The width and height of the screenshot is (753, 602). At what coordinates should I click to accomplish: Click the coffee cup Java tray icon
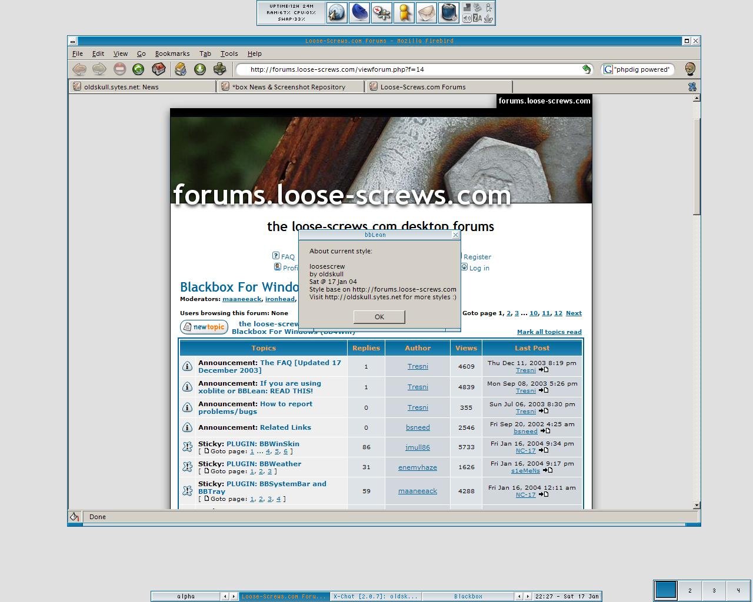pos(488,18)
